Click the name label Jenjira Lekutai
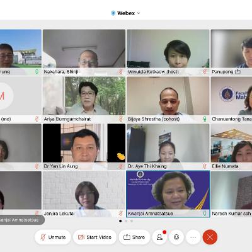 [59, 214]
